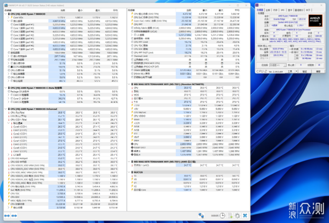Collapse the C-State residency group
This screenshot has height=223, width=329.
click(x=5, y=88)
